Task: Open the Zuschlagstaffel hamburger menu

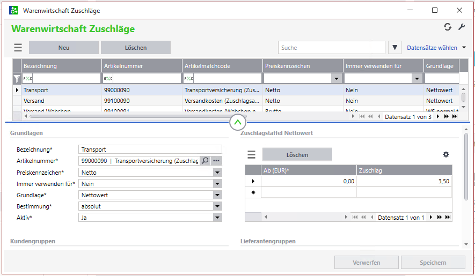Action: coord(251,155)
